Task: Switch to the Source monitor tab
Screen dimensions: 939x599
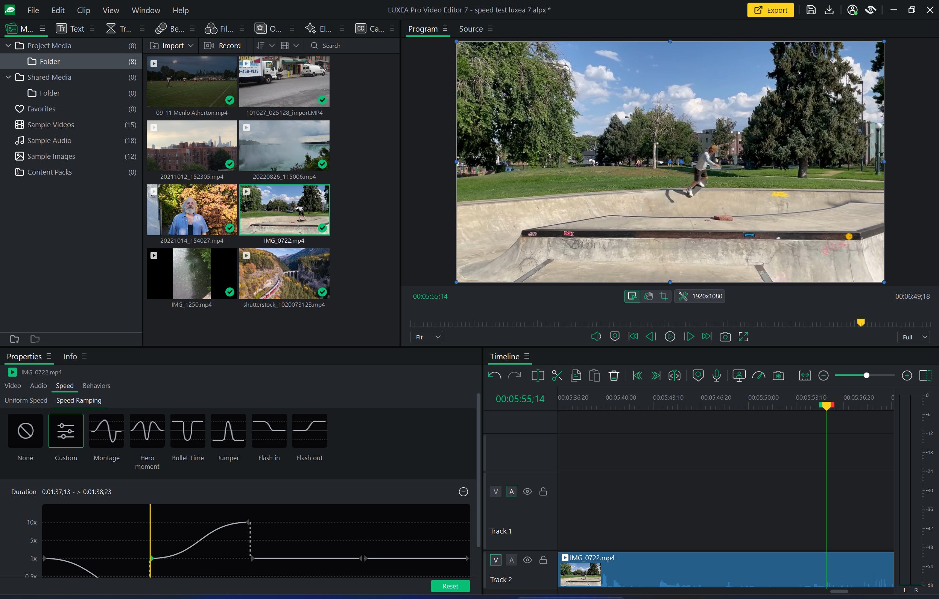Action: tap(470, 29)
